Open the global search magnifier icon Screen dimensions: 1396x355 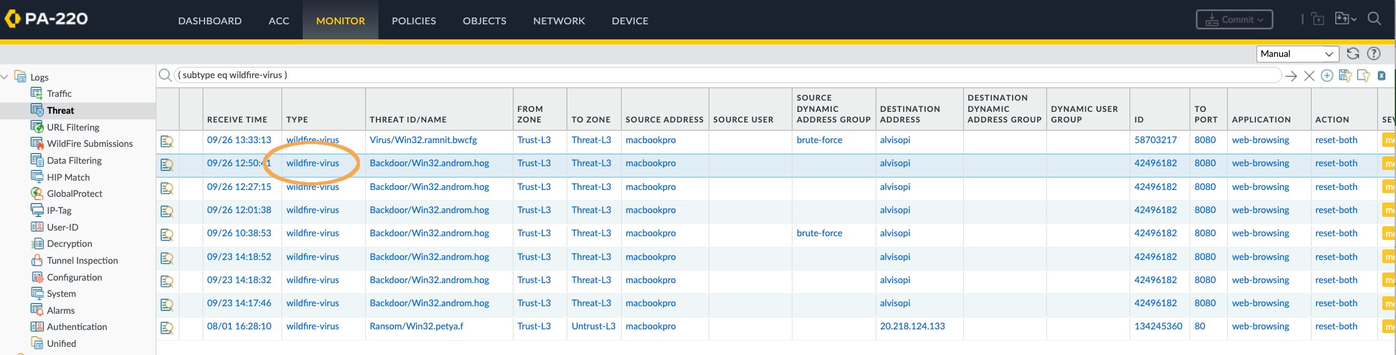click(x=1374, y=19)
